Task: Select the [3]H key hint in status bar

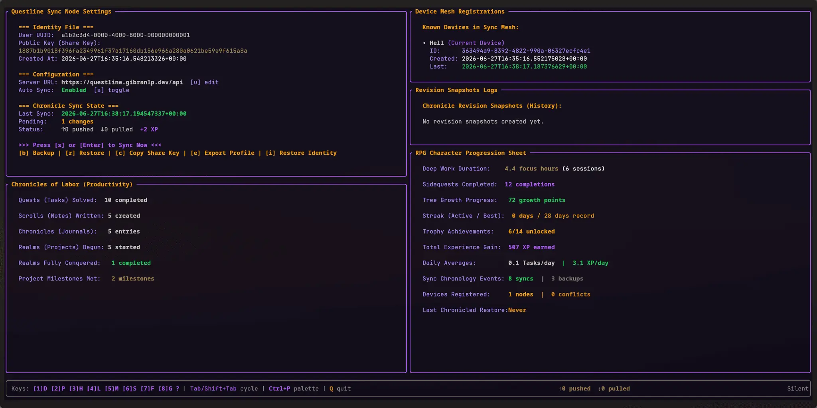Action: pyautogui.click(x=76, y=388)
